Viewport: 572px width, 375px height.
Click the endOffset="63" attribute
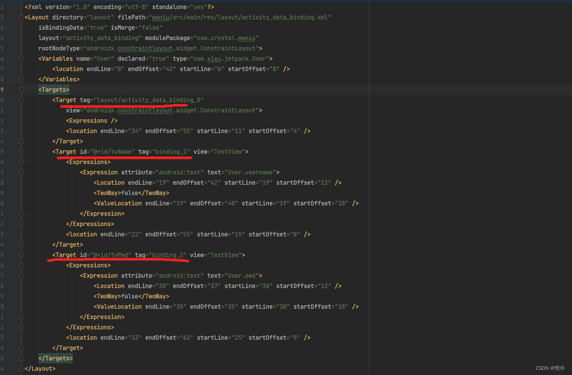pyautogui.click(x=169, y=338)
